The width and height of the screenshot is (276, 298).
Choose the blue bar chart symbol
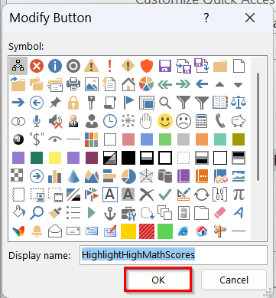pos(55,176)
